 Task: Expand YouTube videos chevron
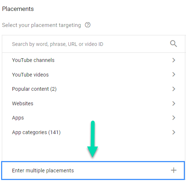click(174, 74)
